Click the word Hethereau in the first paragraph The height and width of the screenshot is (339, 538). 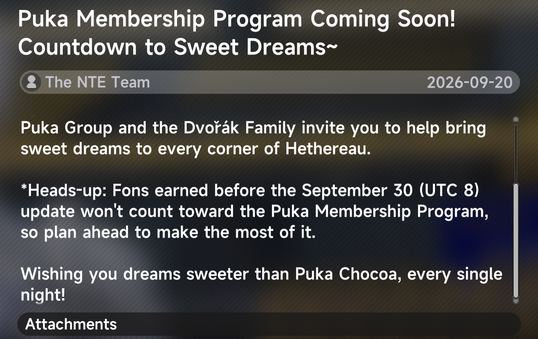(x=327, y=149)
